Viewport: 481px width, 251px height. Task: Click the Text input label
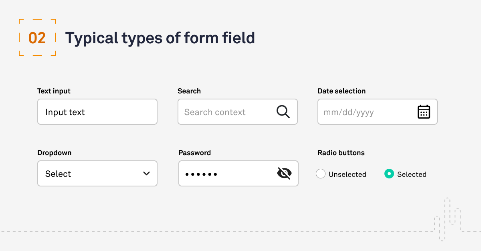[54, 91]
